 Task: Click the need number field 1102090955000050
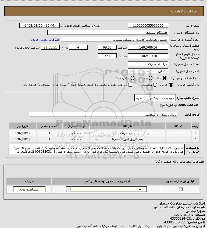[148, 25]
